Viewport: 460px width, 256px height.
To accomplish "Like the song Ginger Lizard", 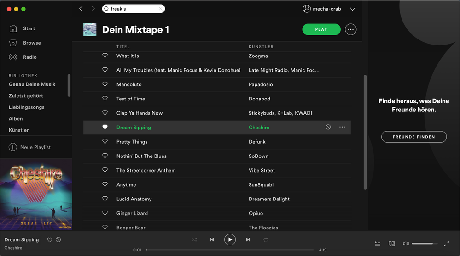I will [x=105, y=213].
